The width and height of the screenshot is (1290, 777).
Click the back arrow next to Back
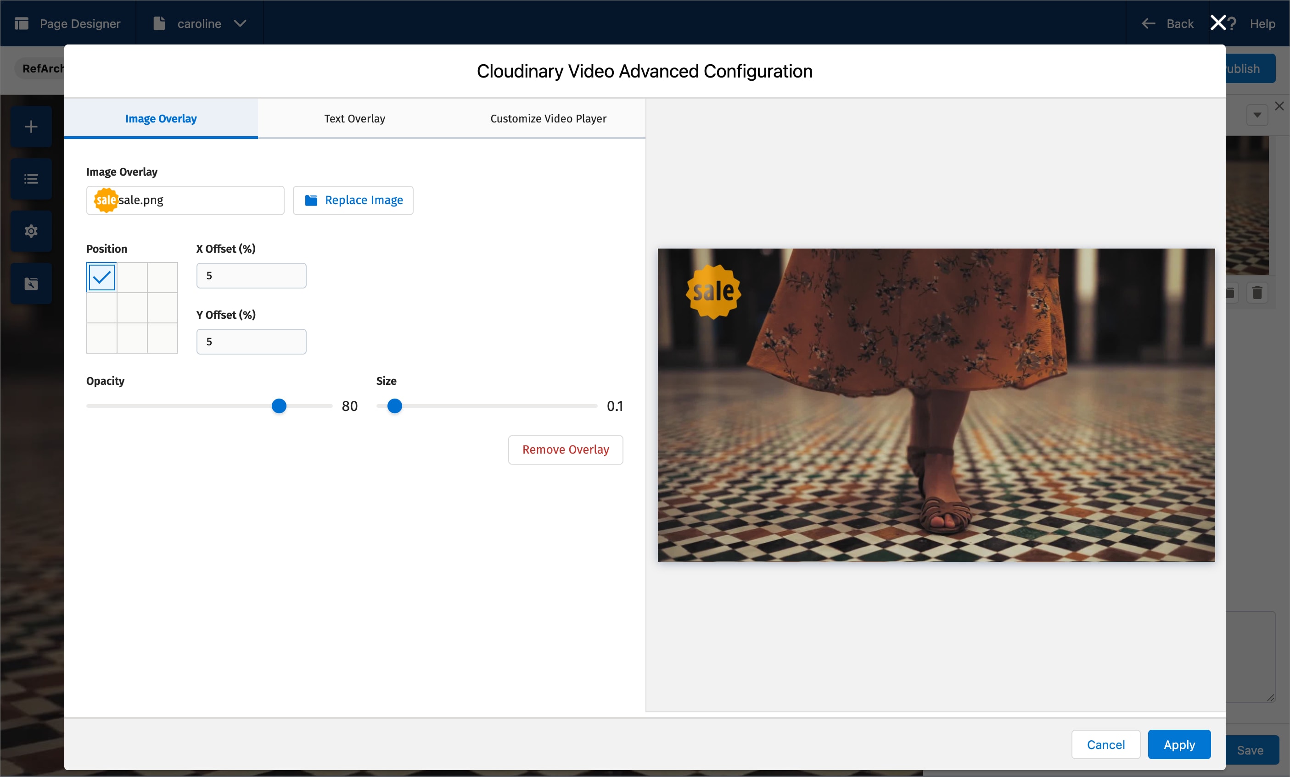point(1148,23)
